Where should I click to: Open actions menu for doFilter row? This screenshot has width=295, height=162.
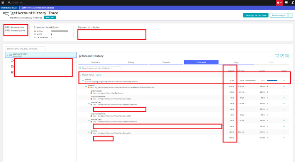click(x=284, y=81)
